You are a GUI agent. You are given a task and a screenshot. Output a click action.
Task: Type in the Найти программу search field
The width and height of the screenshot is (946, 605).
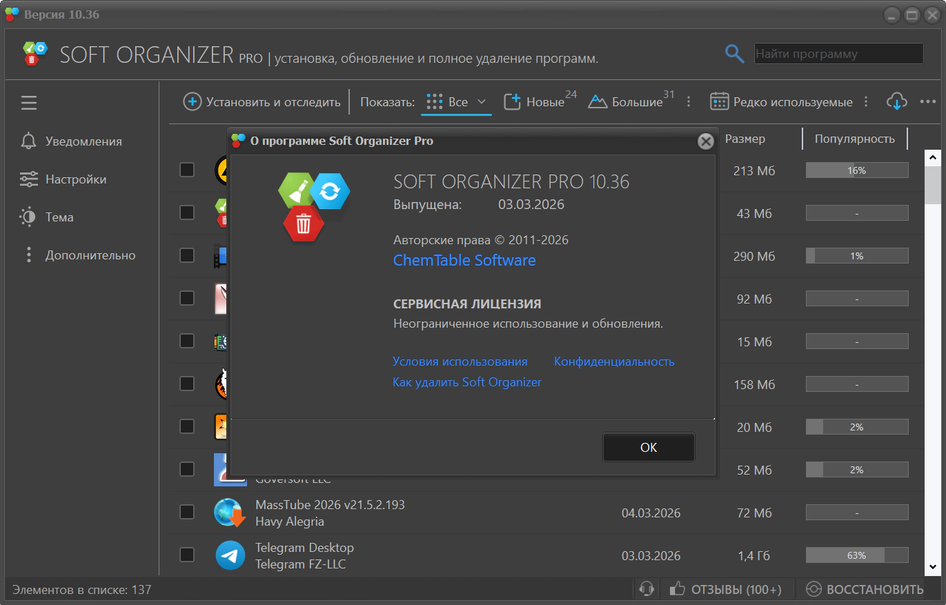[838, 54]
